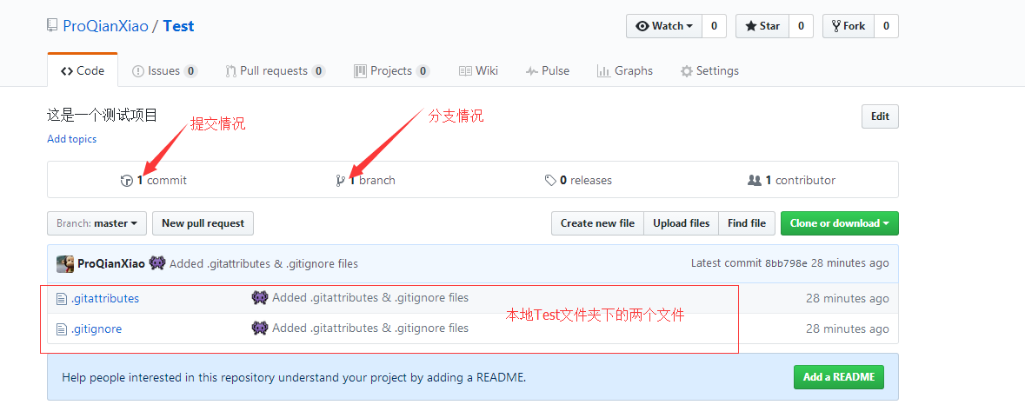Open the 1 contributor link
Viewport: 1025px width, 418px height.
tap(792, 180)
